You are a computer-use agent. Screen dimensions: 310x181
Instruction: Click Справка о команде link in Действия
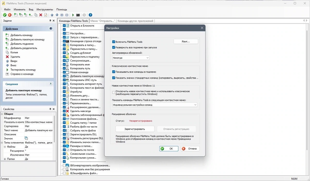(22, 74)
